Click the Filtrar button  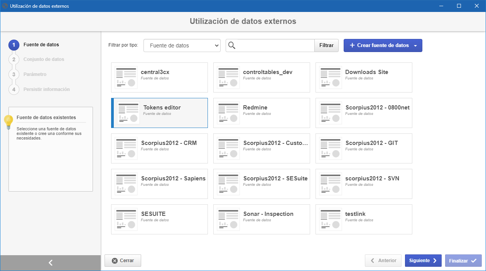click(326, 45)
